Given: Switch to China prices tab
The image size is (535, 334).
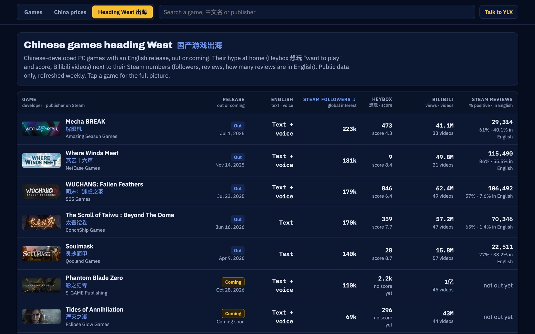Looking at the screenshot, I should (x=70, y=12).
